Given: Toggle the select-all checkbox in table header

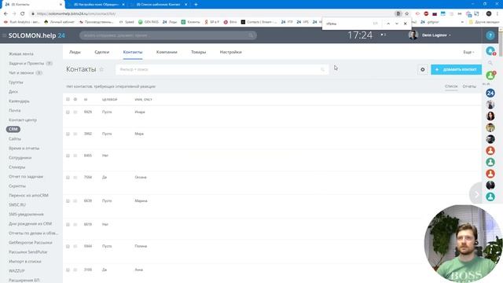Looking at the screenshot, I should pos(68,100).
